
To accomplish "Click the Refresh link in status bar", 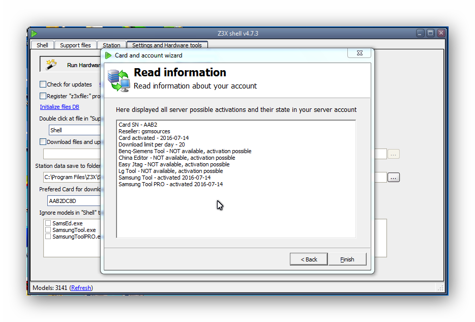I will coord(81,288).
